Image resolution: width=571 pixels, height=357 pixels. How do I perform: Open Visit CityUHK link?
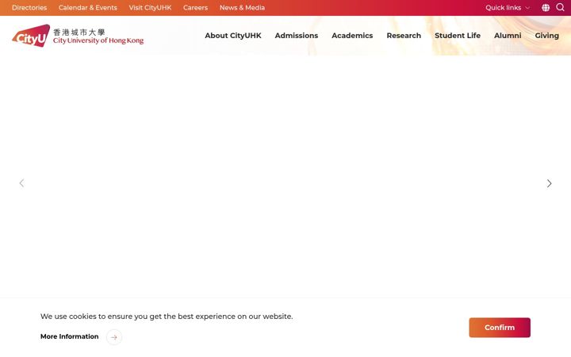[x=150, y=8]
